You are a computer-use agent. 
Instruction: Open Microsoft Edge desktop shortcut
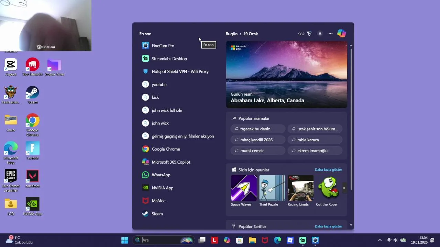coord(11,153)
